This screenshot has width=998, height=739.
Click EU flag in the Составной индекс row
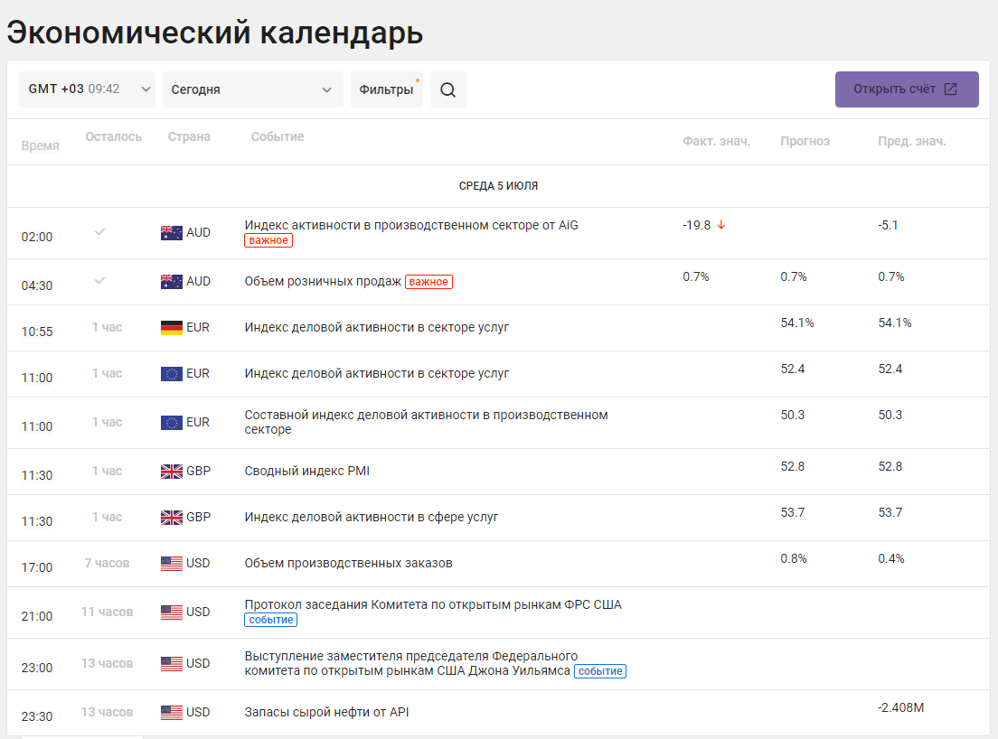171,423
